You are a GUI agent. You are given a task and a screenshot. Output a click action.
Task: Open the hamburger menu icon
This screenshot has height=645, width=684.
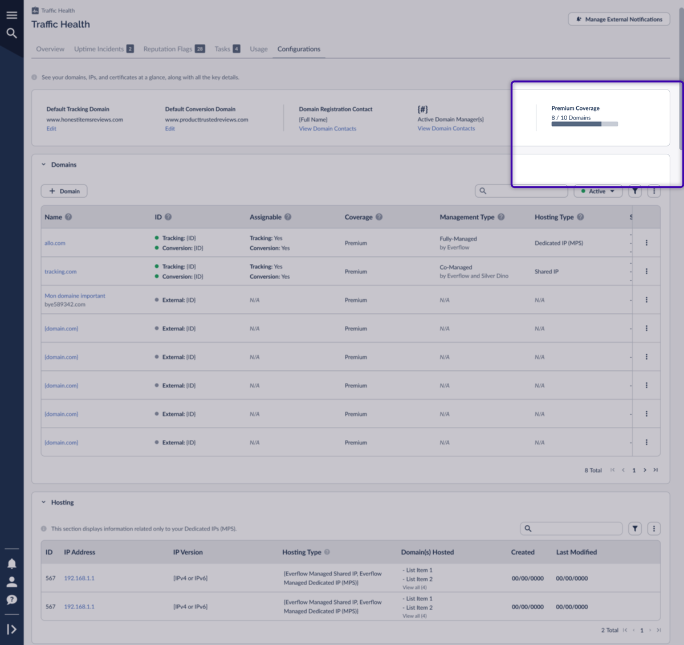11,15
